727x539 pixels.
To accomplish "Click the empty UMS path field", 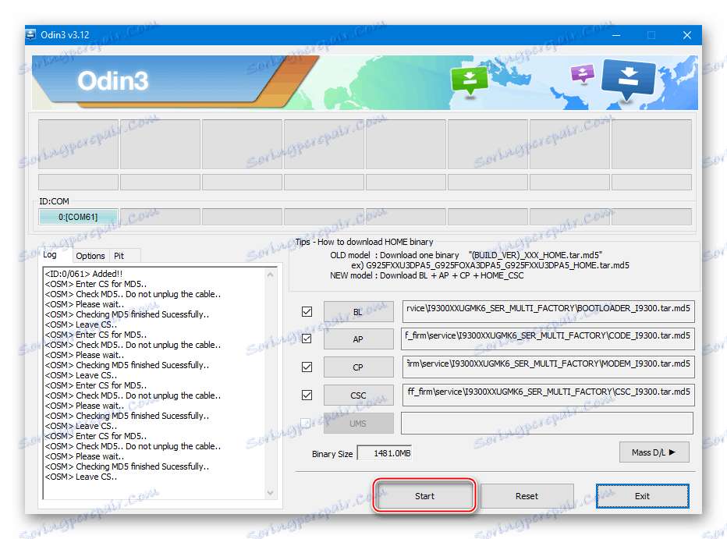I will tap(547, 423).
